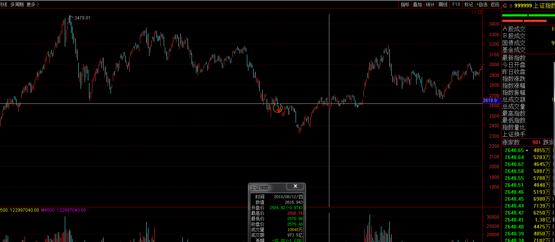Add to watchlist via +自选
This screenshot has height=242, width=555.
pyautogui.click(x=482, y=4)
